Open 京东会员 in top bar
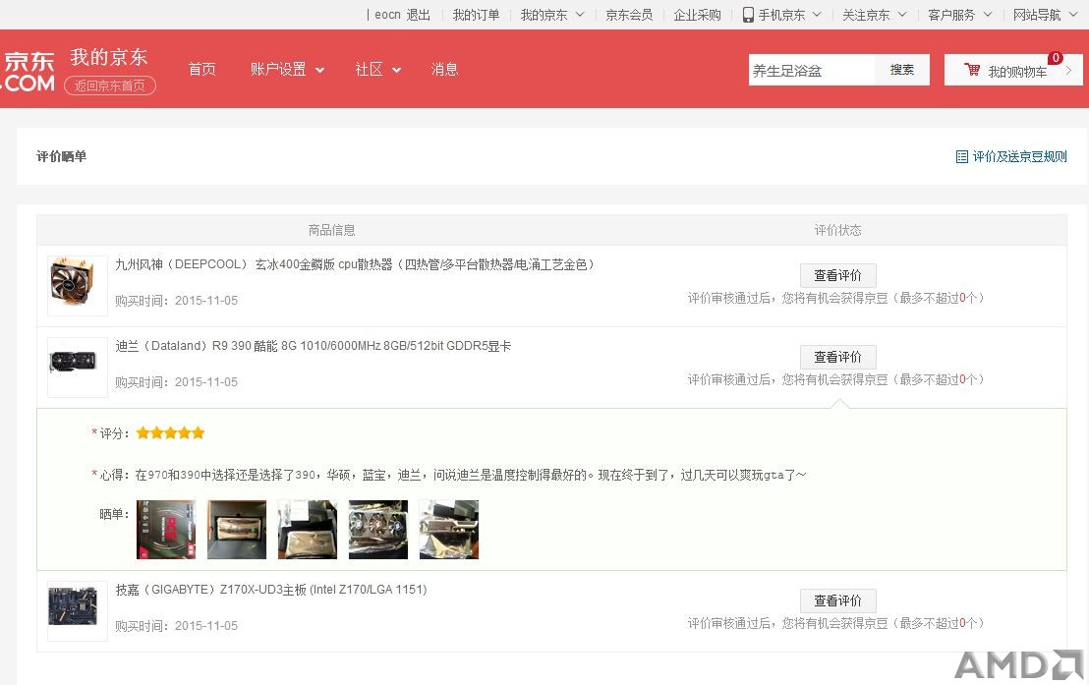This screenshot has height=685, width=1089. (x=629, y=15)
